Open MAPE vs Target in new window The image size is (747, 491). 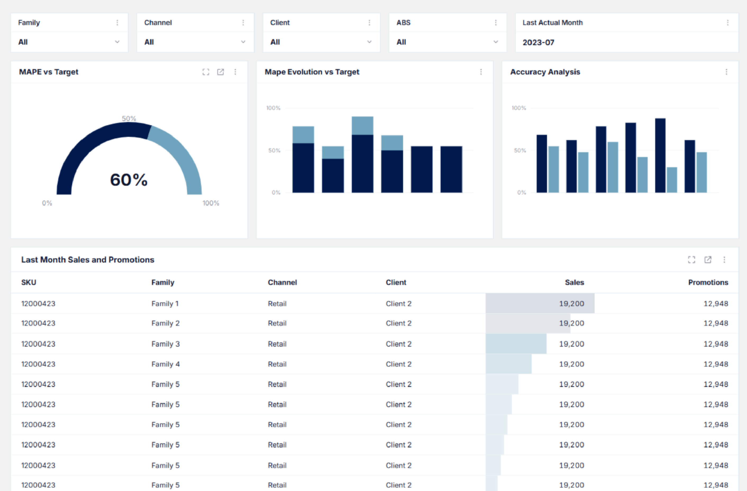(x=221, y=72)
